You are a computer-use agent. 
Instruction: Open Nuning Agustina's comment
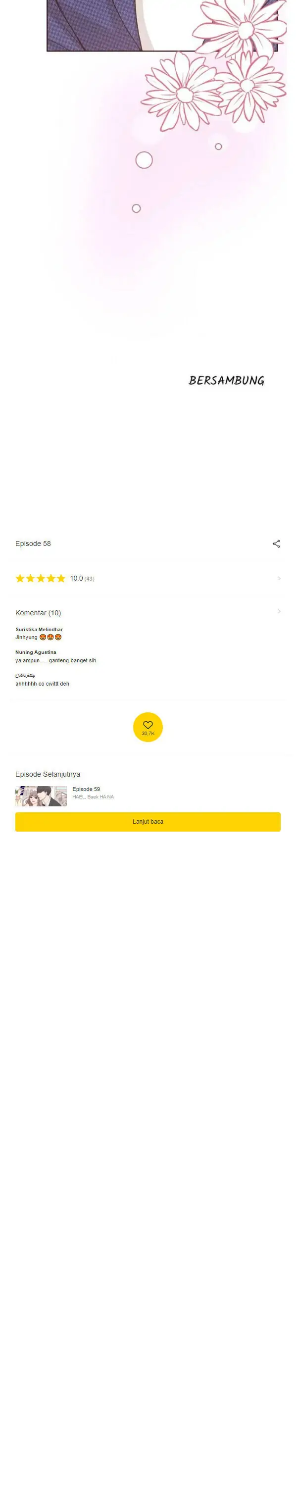(x=56, y=656)
